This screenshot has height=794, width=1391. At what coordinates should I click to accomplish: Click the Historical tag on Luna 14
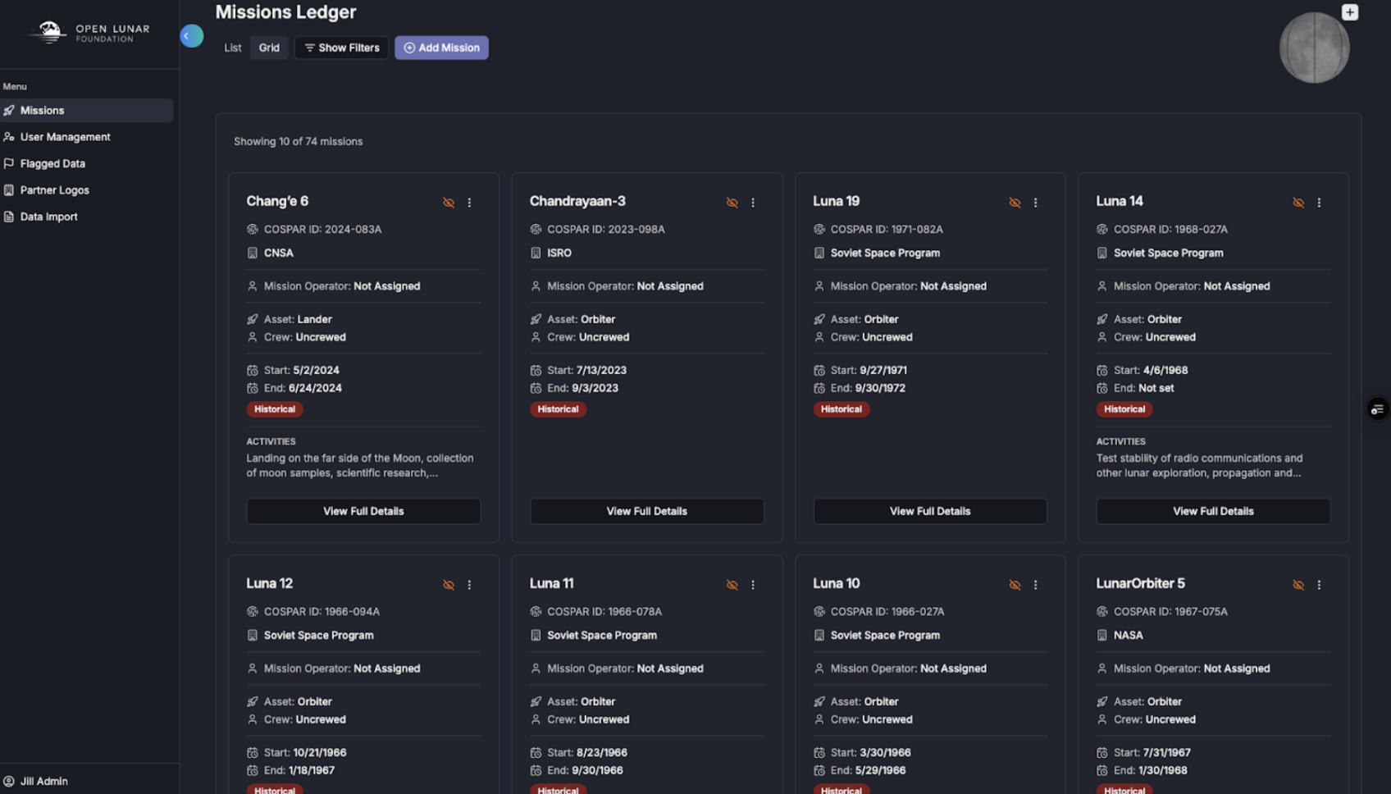point(1124,409)
